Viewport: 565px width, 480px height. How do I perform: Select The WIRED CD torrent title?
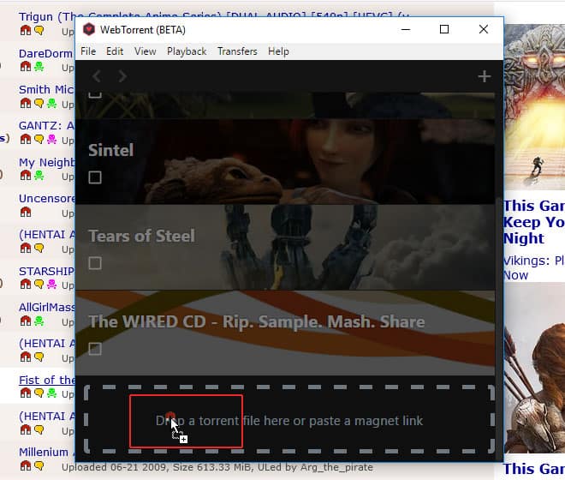tap(257, 322)
